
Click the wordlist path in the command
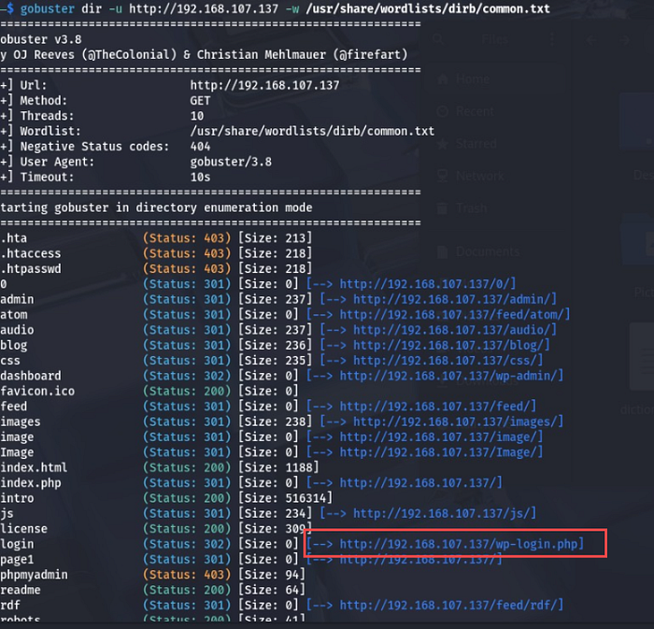pos(428,8)
